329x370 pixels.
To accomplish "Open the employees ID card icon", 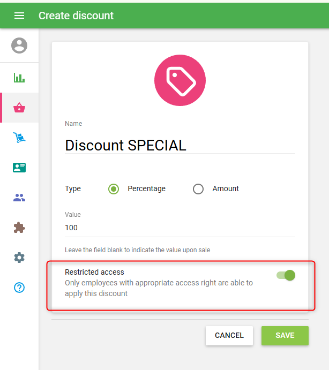I will click(19, 168).
